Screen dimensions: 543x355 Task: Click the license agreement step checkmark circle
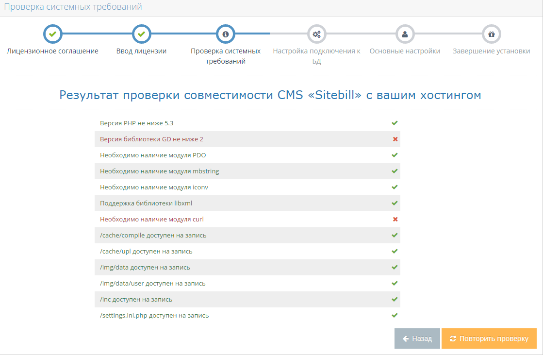point(52,34)
